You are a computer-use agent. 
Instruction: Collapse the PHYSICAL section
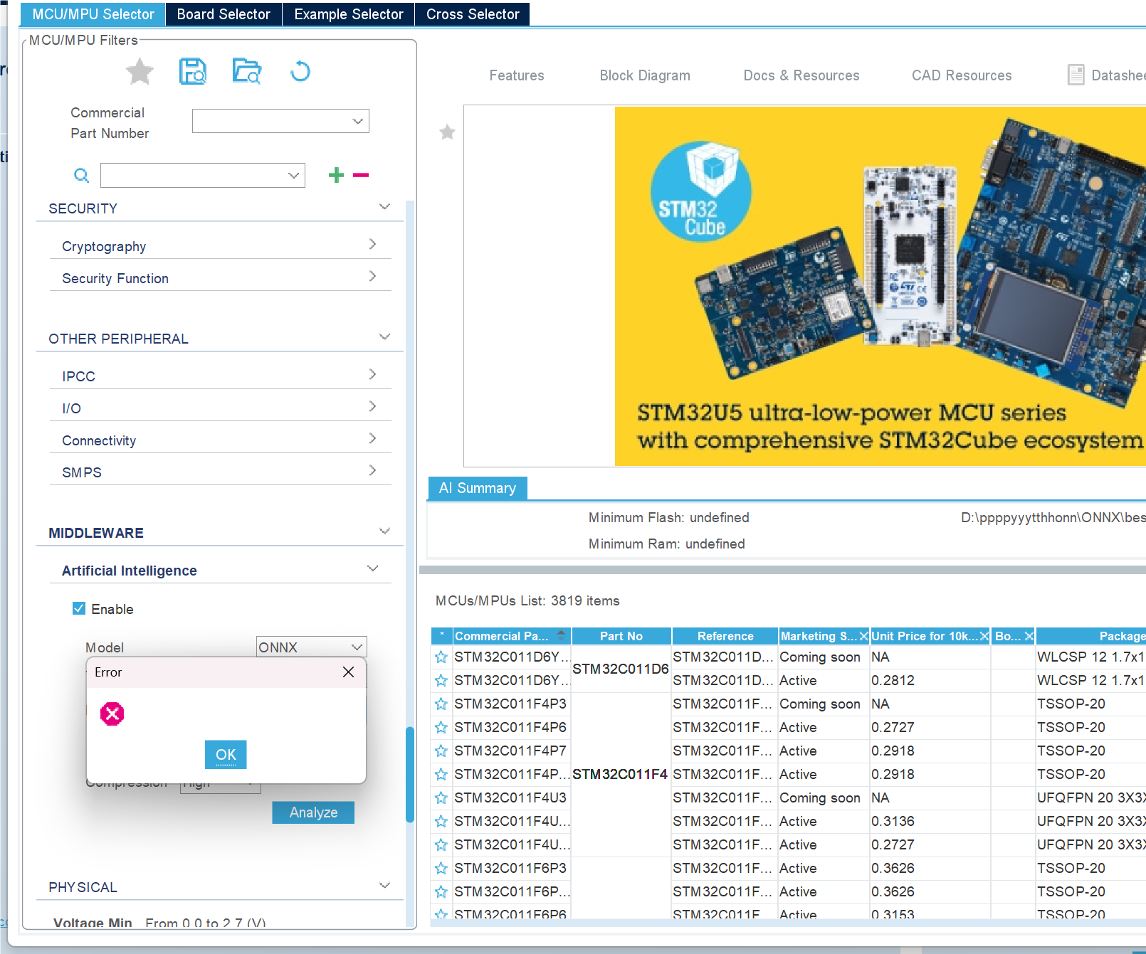pyautogui.click(x=385, y=886)
